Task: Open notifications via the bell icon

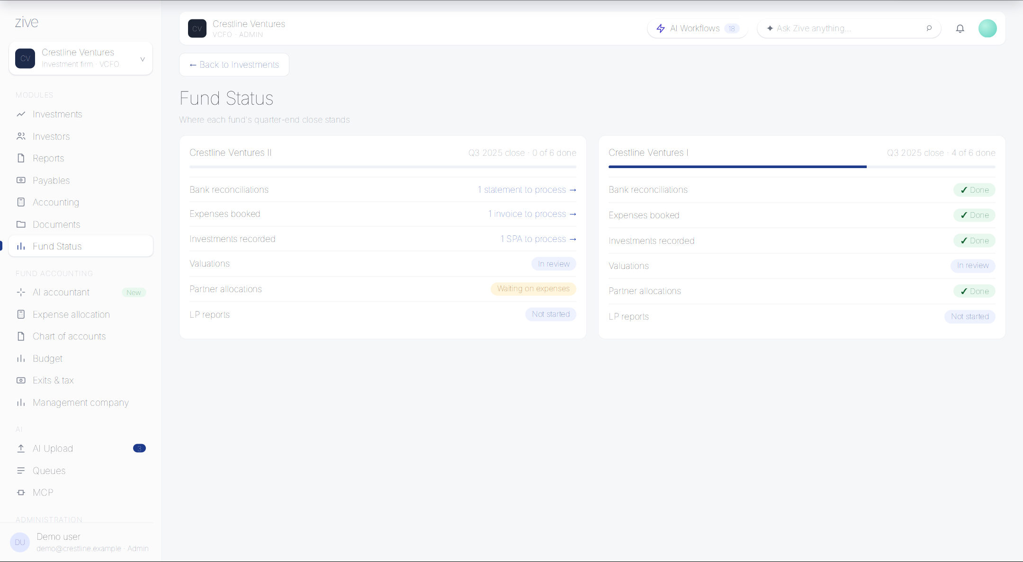Action: click(960, 28)
